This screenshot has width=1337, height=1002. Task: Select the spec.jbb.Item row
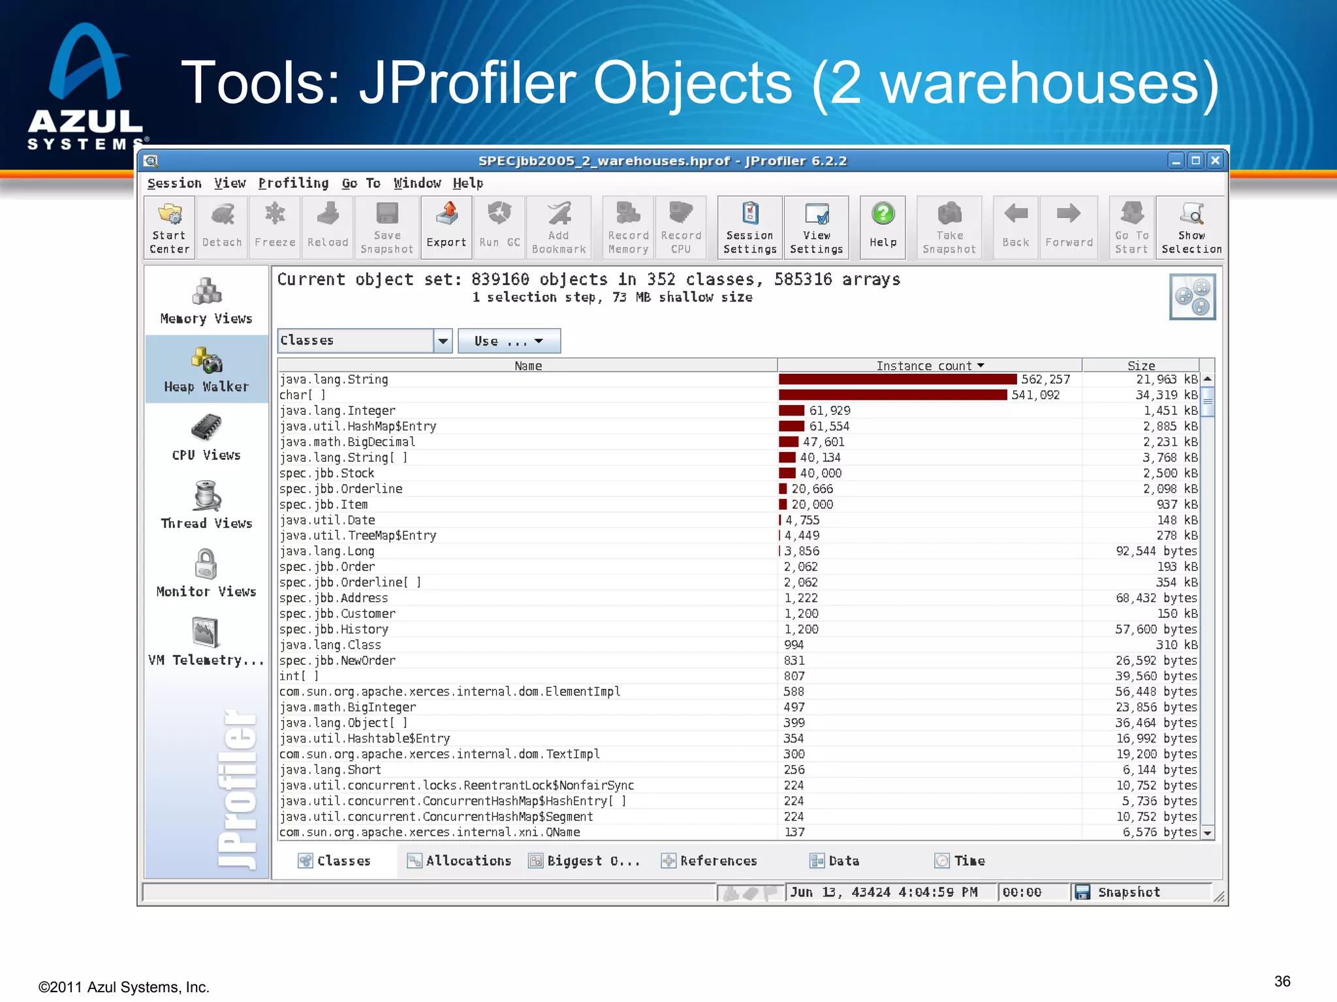click(x=738, y=504)
